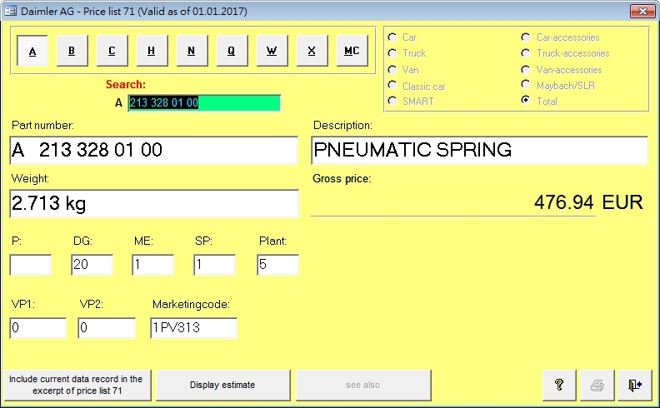660x408 pixels.
Task: Click the empty P field
Action: pos(30,265)
